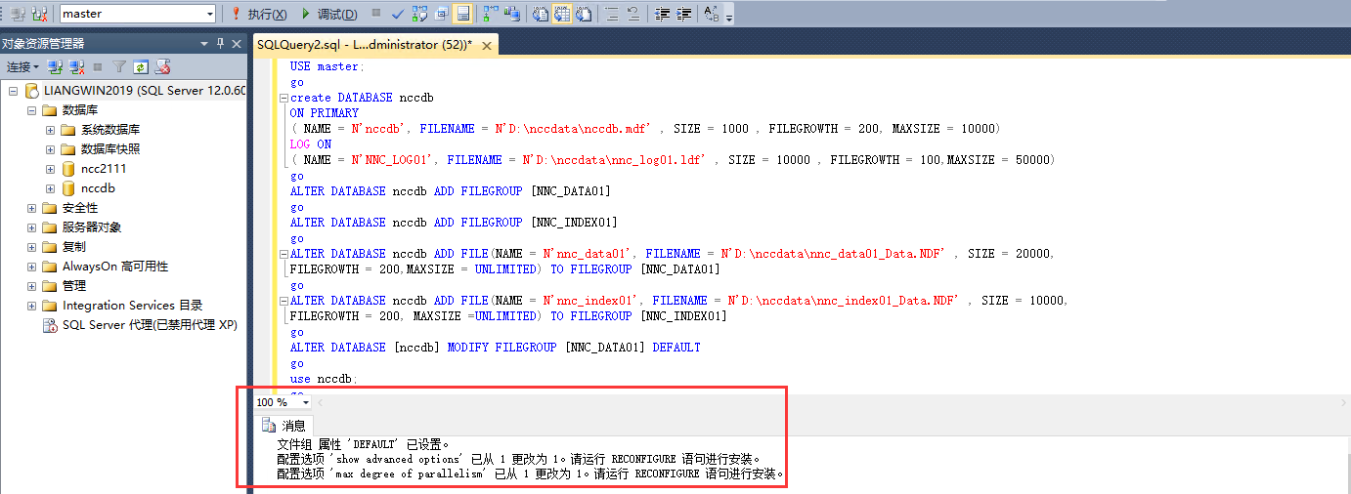This screenshot has height=494, width=1351.
Task: Select the nccdb database in the tree
Action: (98, 188)
